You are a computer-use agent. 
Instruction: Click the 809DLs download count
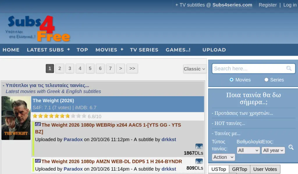(195, 168)
